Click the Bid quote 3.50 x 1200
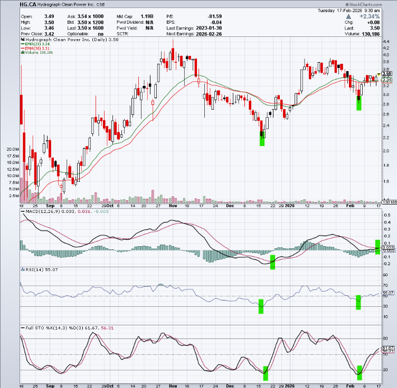Screen dimensions: 397x388 pos(90,22)
